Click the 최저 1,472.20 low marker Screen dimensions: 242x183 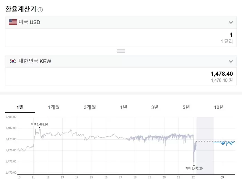194,166
